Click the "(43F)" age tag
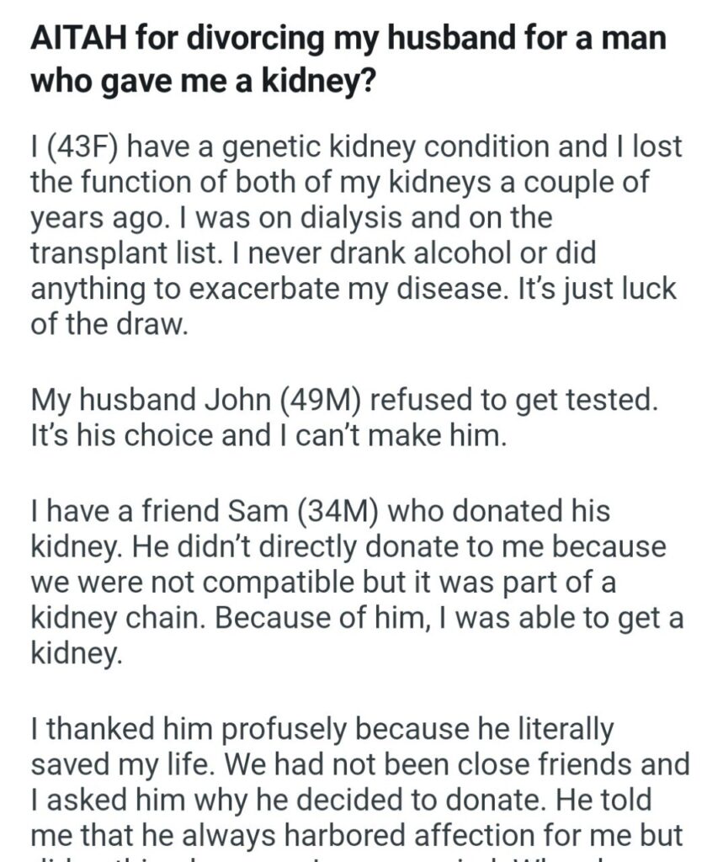The height and width of the screenshot is (862, 723). click(x=81, y=149)
